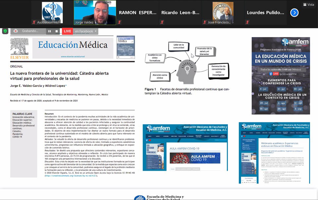Viewport: 318px width, 200px height.
Task: Click muted mic icon on Lourdes Pulido tile
Action: pyautogui.click(x=247, y=22)
